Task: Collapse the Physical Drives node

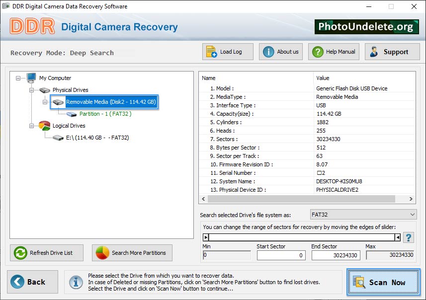Action: [x=31, y=90]
